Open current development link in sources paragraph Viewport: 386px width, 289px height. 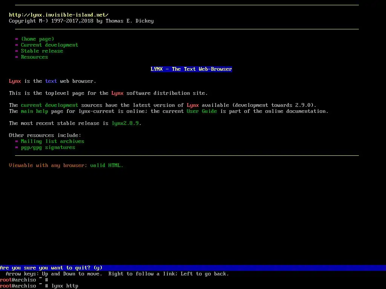tap(49, 105)
